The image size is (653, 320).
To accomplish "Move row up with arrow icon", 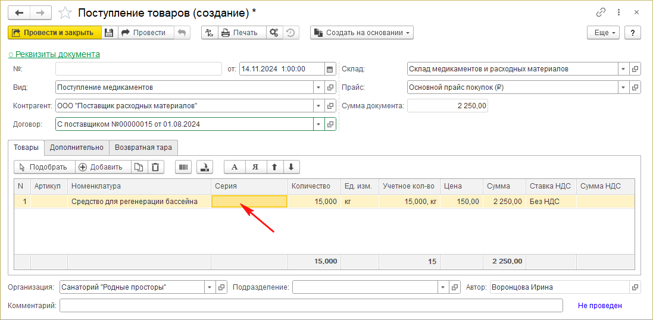I will [x=274, y=167].
